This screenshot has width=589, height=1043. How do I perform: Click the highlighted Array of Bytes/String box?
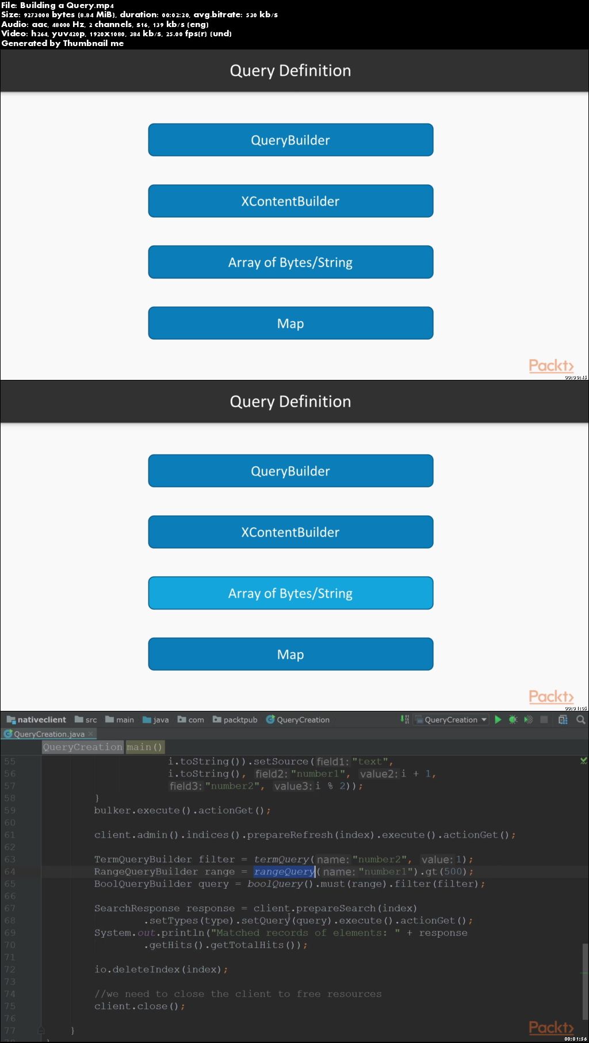pyautogui.click(x=290, y=593)
